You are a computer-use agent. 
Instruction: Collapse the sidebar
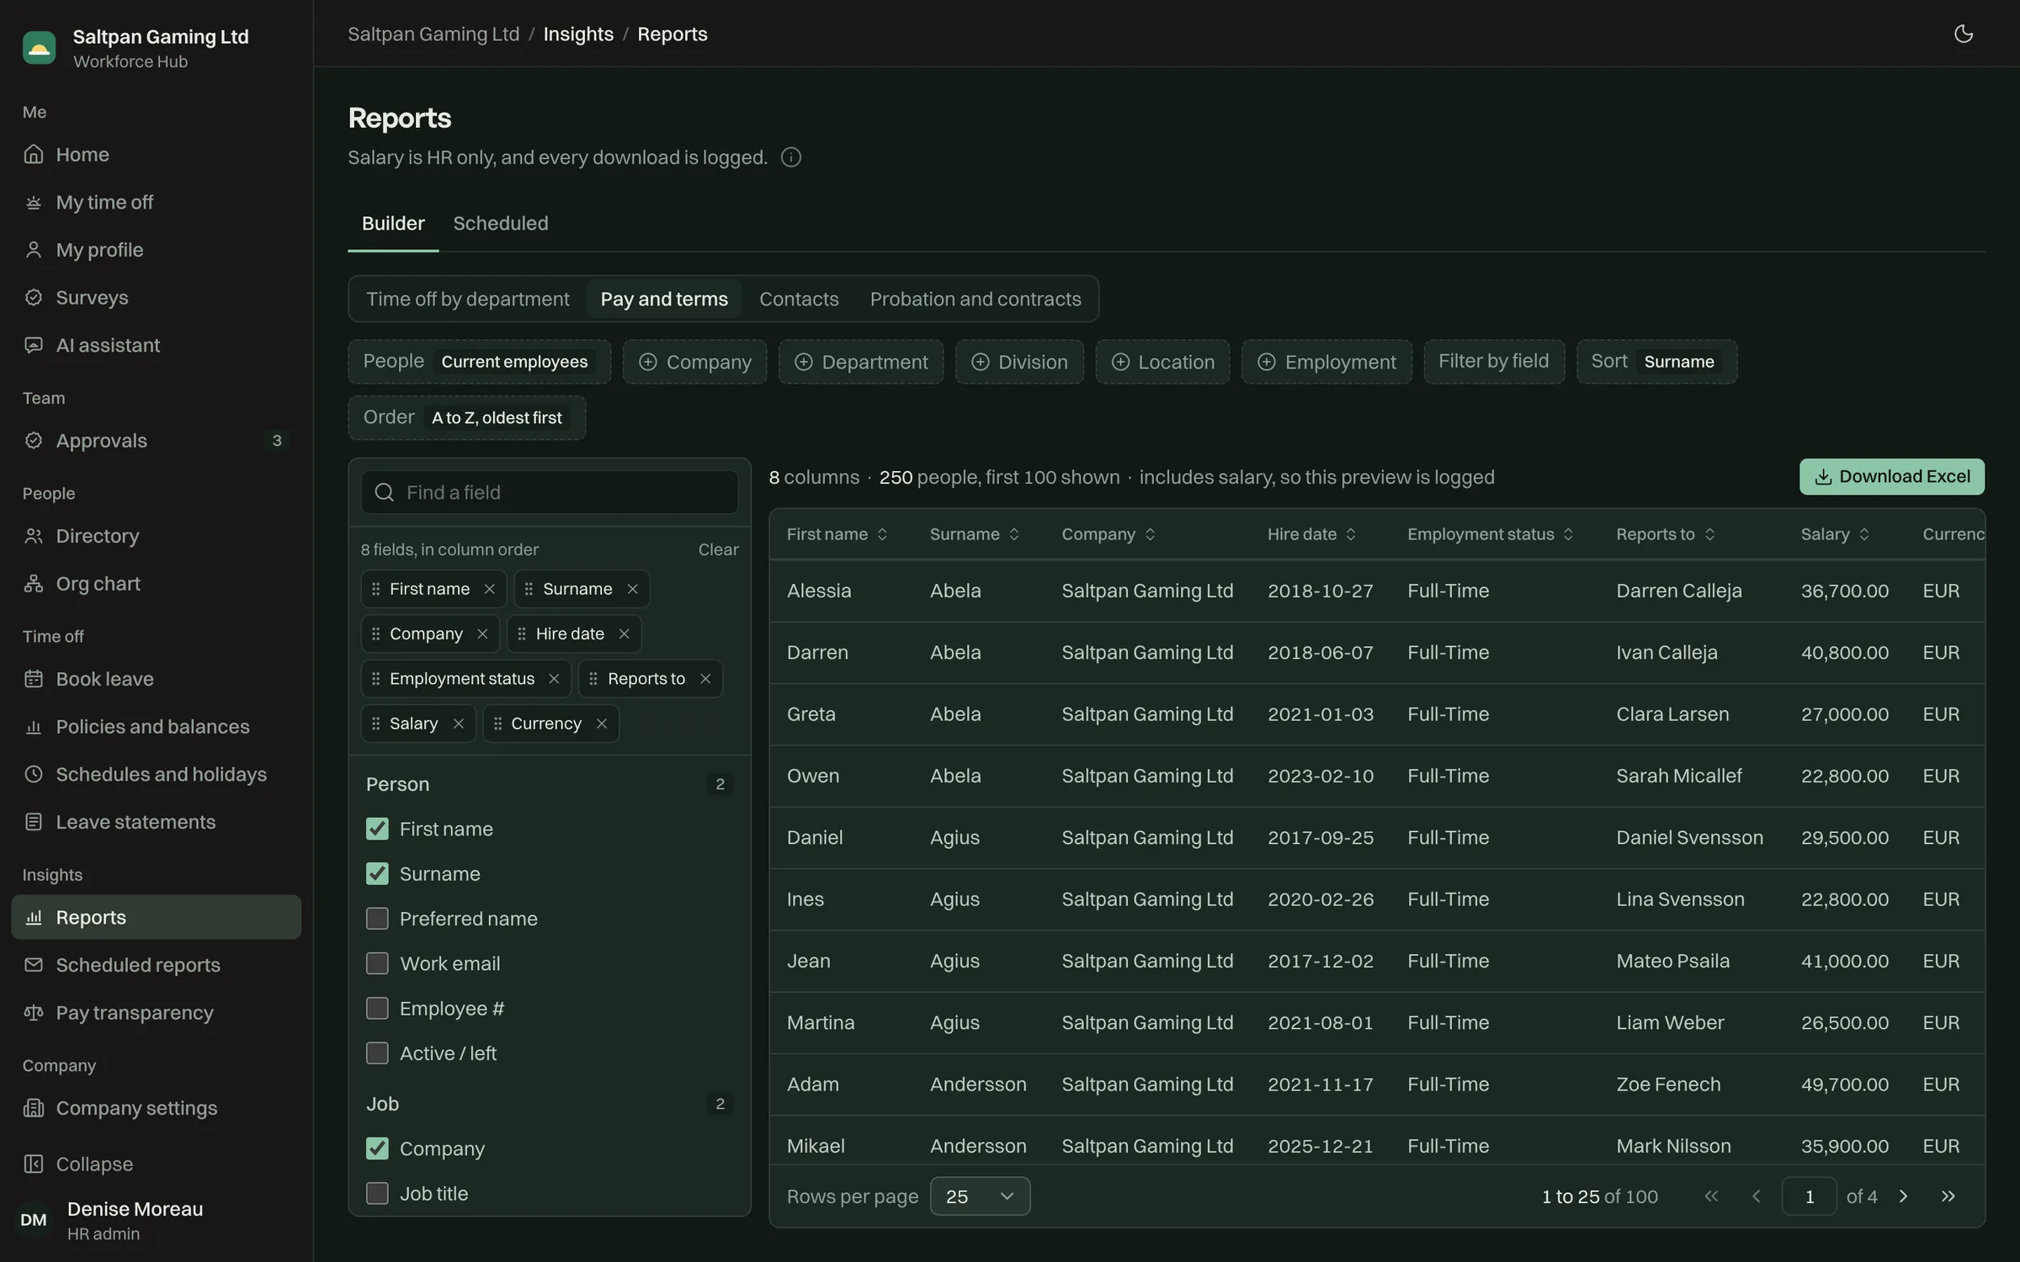156,1164
